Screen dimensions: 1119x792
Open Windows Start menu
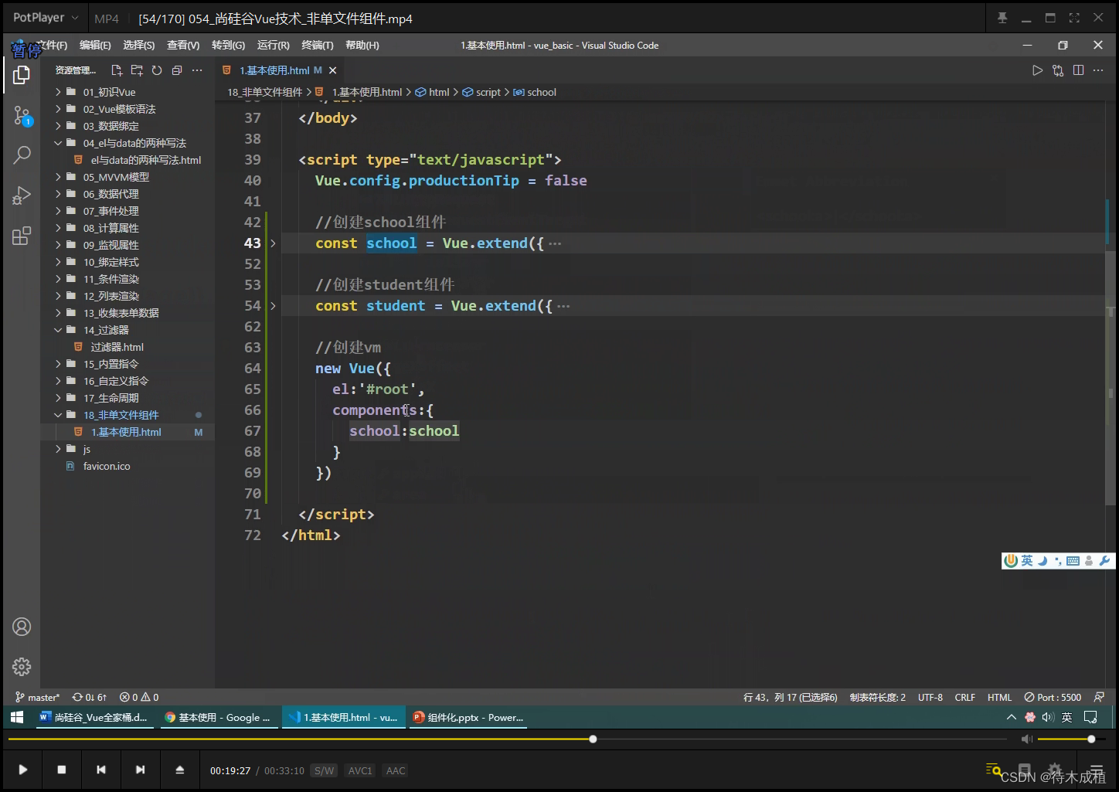coord(17,717)
